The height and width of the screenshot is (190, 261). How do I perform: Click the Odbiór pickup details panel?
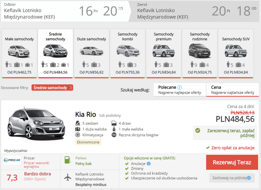66,11
